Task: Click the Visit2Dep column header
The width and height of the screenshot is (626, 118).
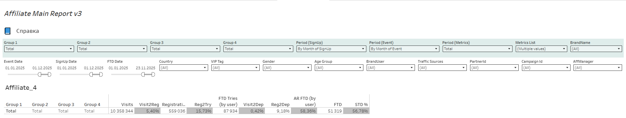Action: pos(253,105)
